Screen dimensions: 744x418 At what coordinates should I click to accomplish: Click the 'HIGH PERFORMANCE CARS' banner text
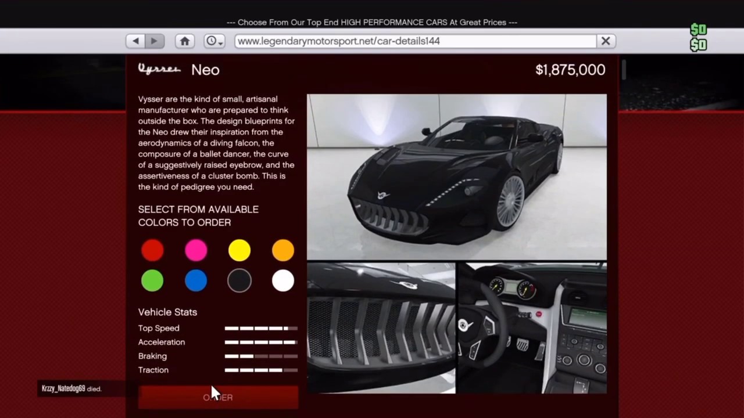394,22
